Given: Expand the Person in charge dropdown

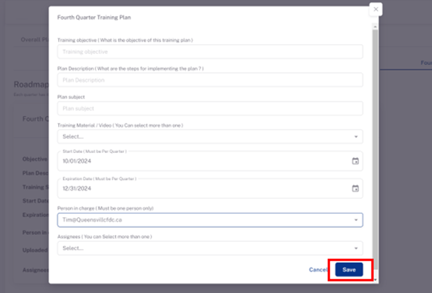Looking at the screenshot, I should pos(210,220).
